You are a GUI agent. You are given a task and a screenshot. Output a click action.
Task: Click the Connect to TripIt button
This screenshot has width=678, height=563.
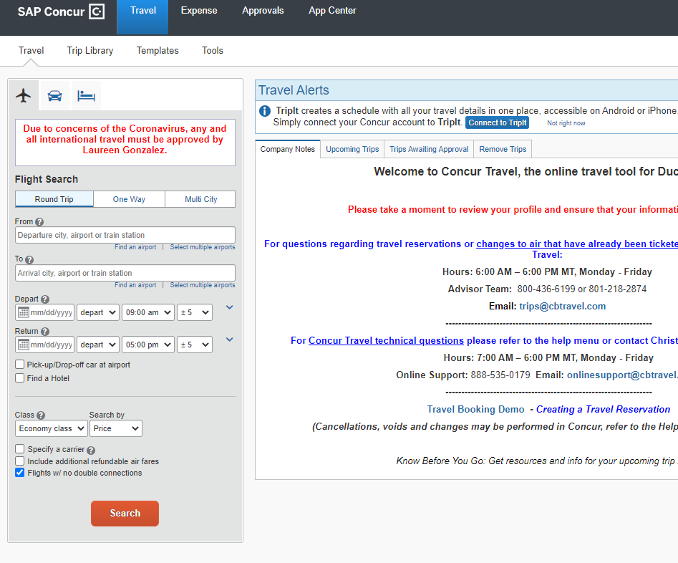tap(498, 123)
